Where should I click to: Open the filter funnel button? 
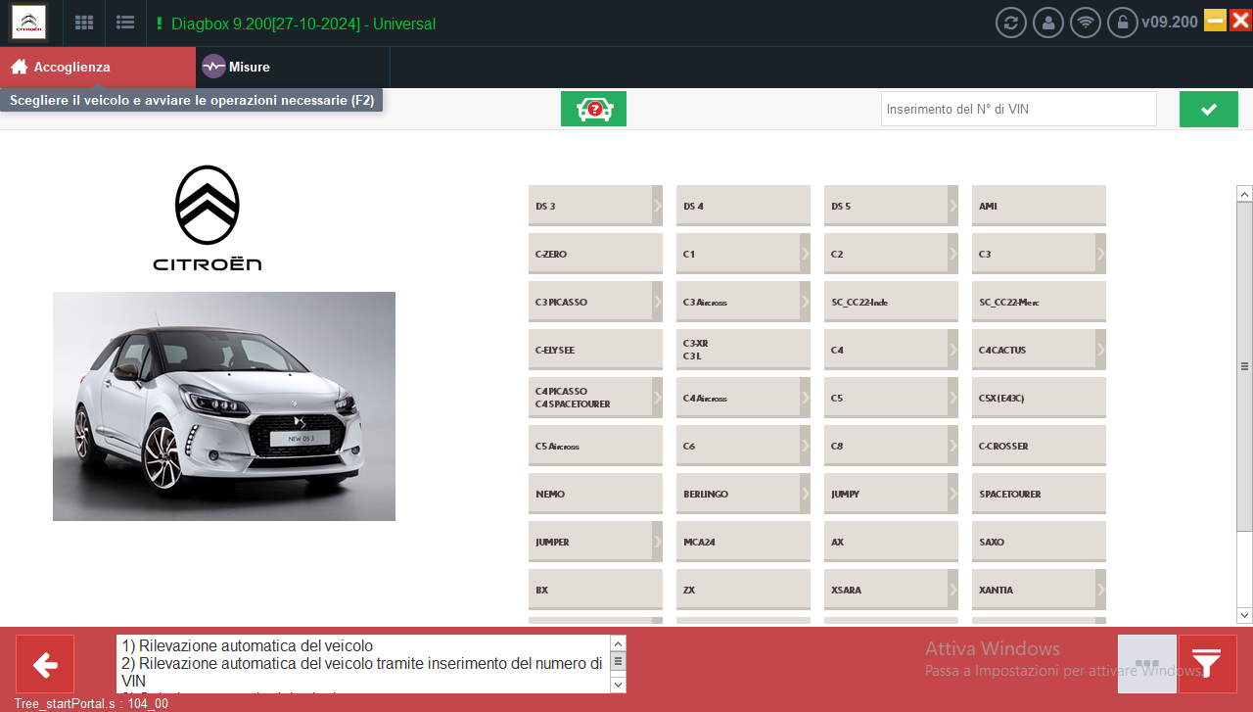click(1208, 665)
